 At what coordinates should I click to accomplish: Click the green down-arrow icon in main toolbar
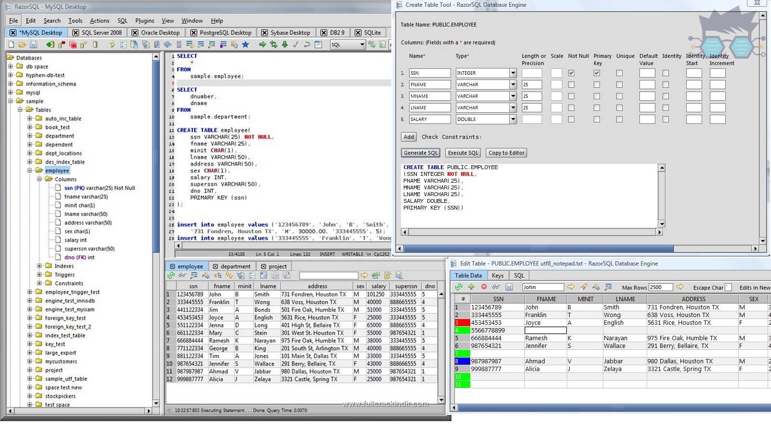point(285,44)
